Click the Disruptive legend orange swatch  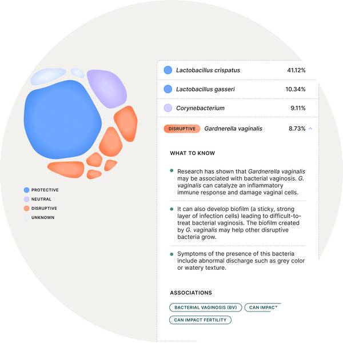click(26, 209)
